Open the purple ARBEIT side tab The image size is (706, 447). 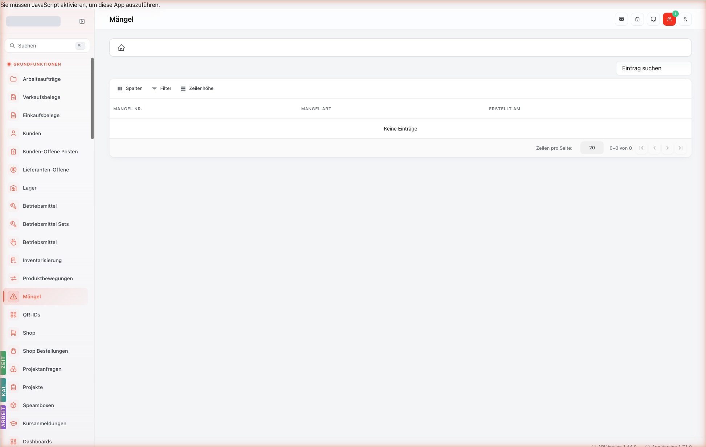coord(3,417)
